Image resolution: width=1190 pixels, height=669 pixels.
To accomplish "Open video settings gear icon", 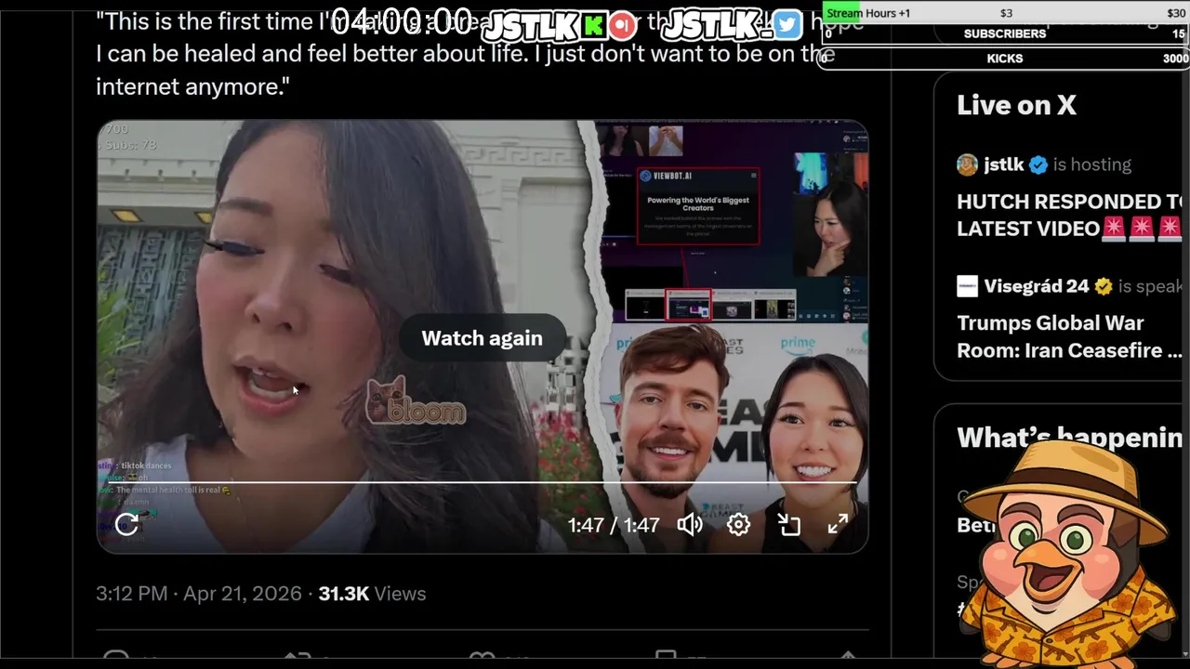I will (738, 525).
